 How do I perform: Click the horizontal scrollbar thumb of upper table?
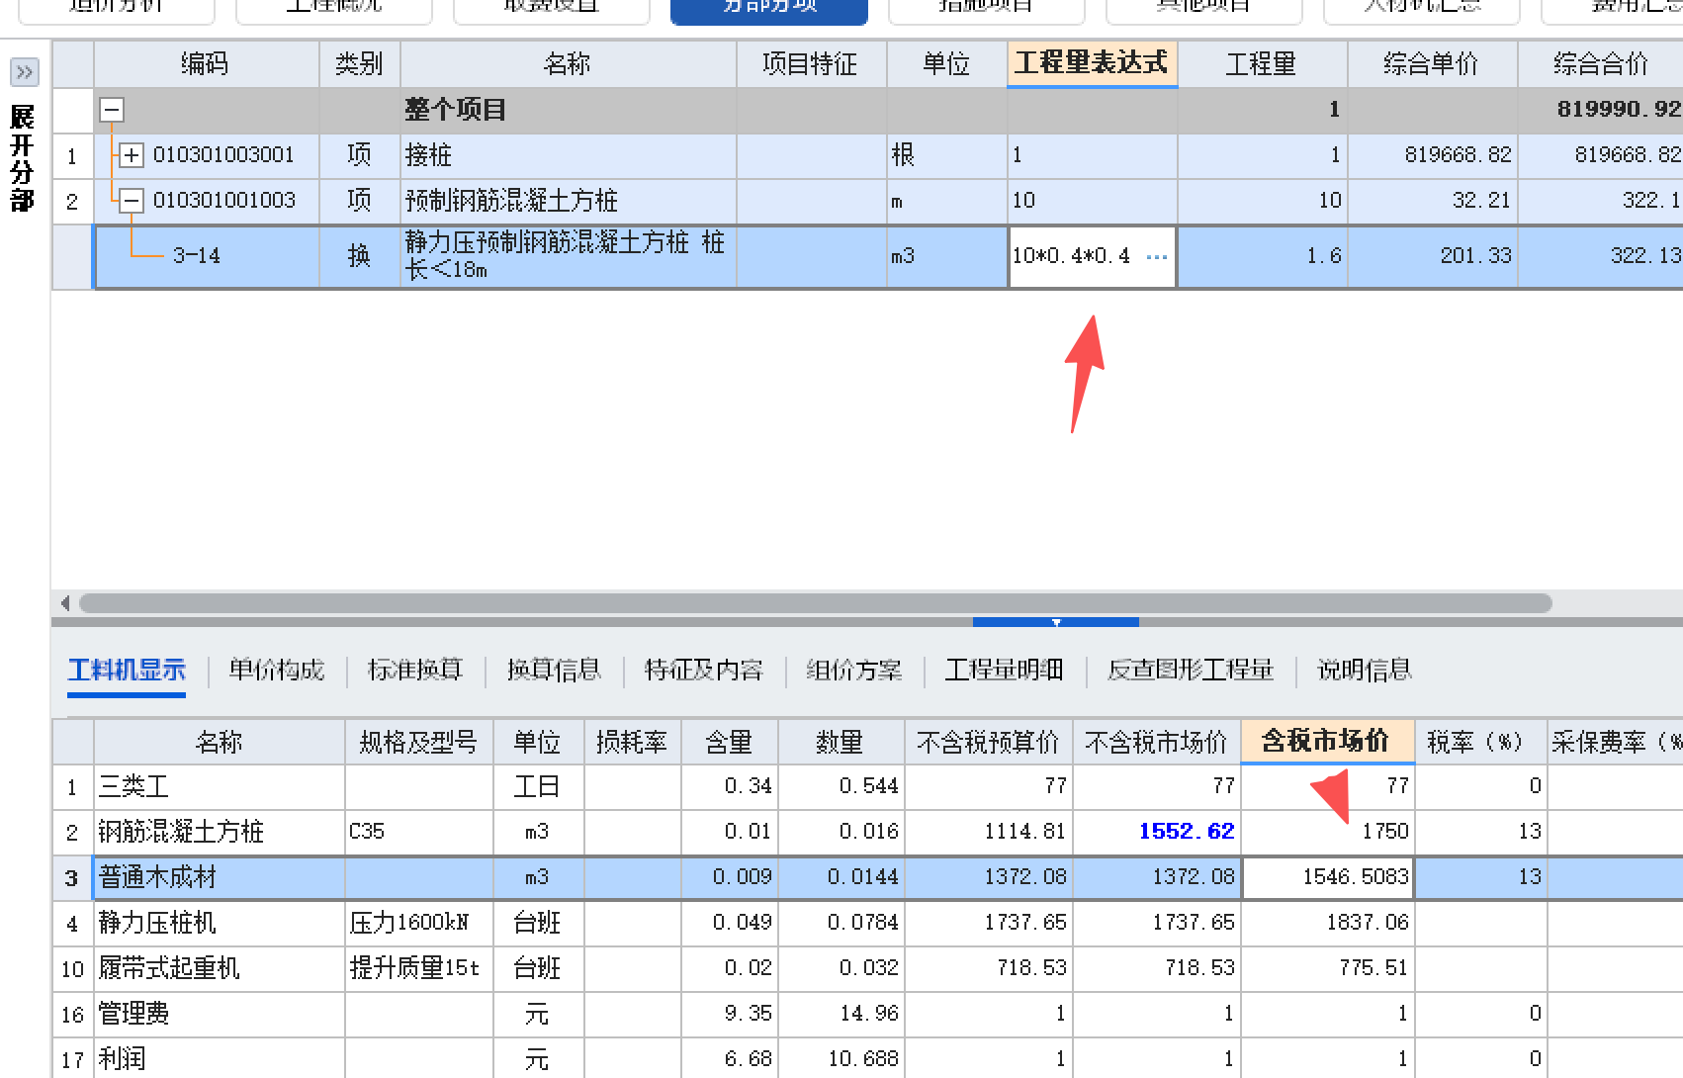click(x=815, y=603)
